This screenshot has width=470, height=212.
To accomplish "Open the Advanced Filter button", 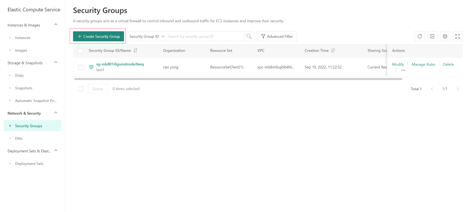I will tap(277, 36).
